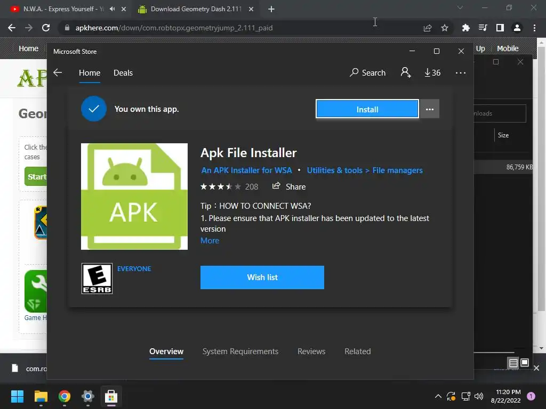Go back in Chrome browser
This screenshot has width=546, height=409.
tap(12, 28)
